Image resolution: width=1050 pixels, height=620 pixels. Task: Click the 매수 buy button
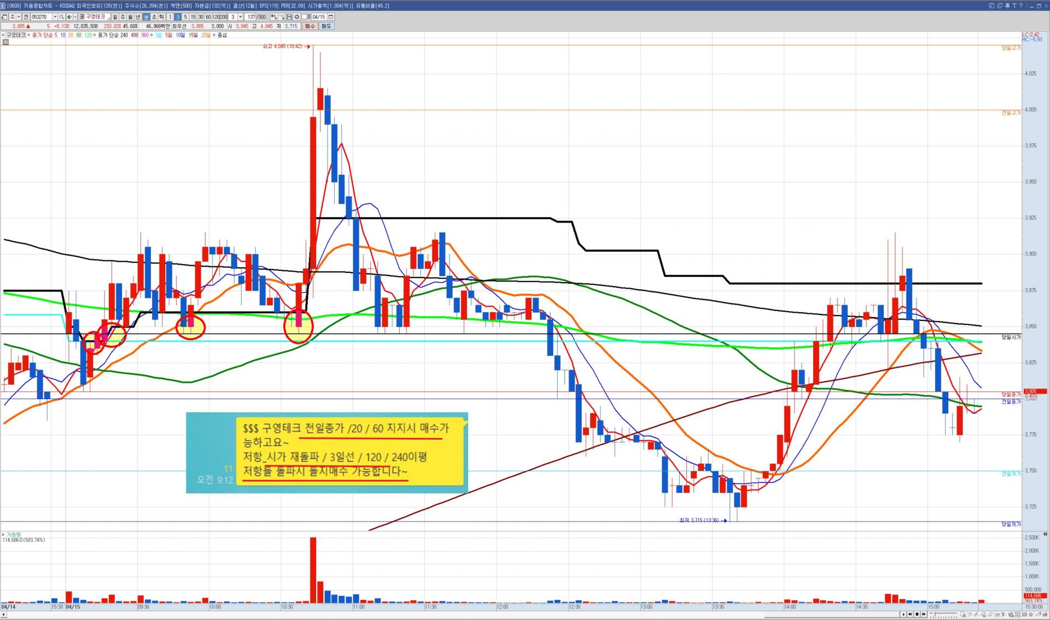point(310,26)
